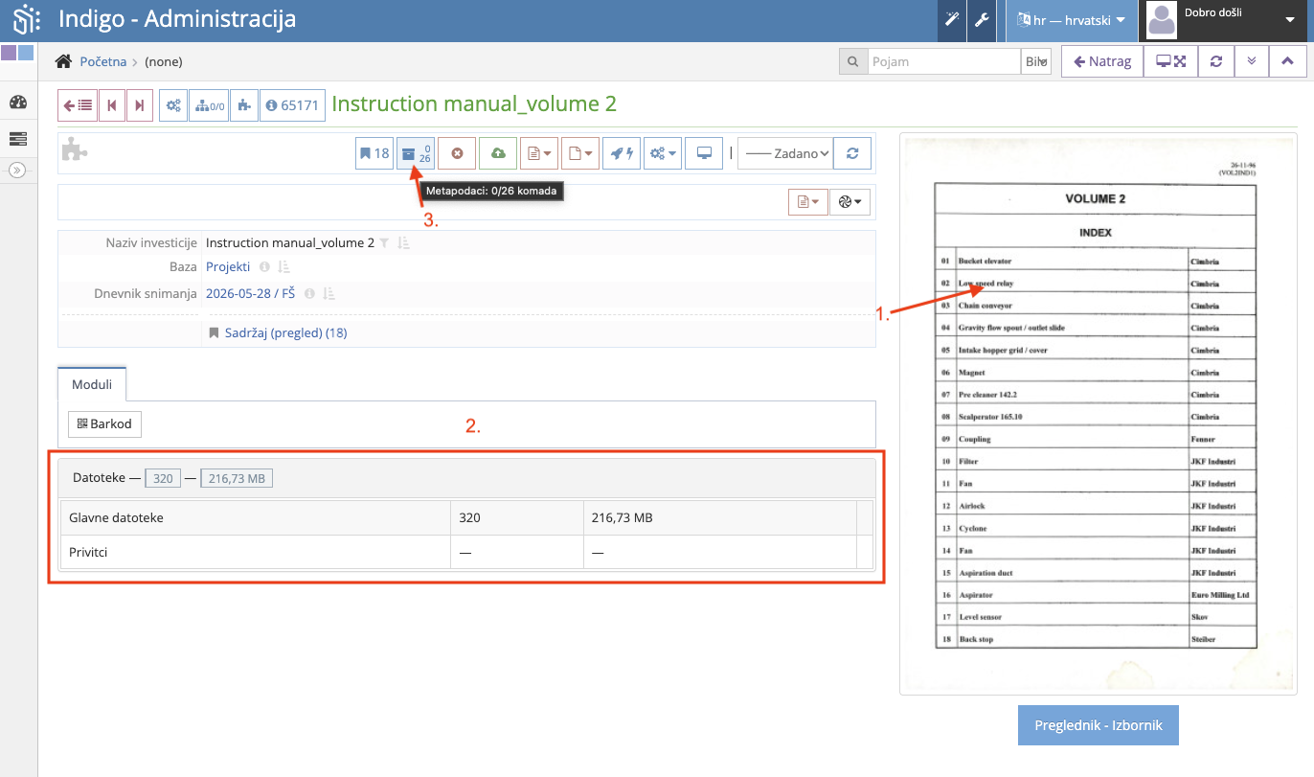Click the back-to-list arrow button
The width and height of the screenshot is (1314, 777).
[x=77, y=105]
